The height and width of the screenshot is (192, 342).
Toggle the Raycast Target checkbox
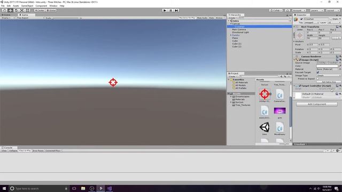click(317, 73)
